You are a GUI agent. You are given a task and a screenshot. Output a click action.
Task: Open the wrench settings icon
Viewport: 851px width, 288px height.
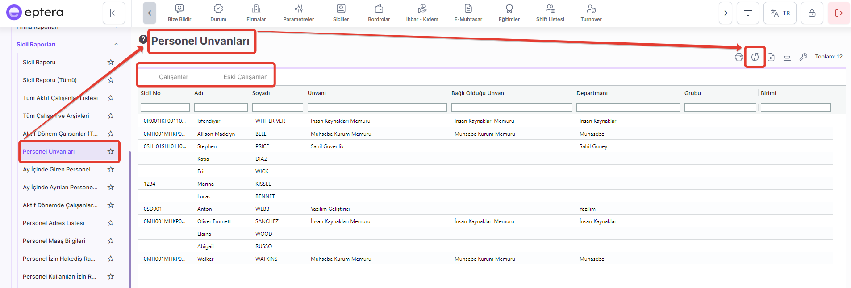coord(803,57)
